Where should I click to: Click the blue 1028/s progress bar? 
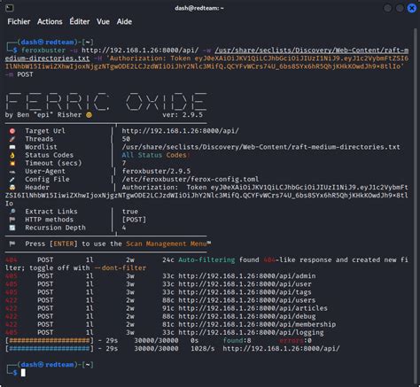tap(50, 349)
